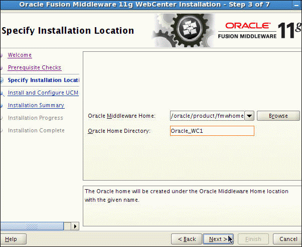Screen dimensions: 302x247
Task: Click the Oracle Middleware Home label
Action: click(x=122, y=116)
